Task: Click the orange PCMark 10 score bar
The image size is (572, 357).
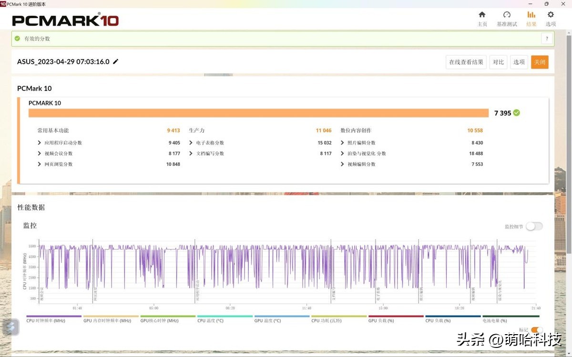Action: pos(258,113)
